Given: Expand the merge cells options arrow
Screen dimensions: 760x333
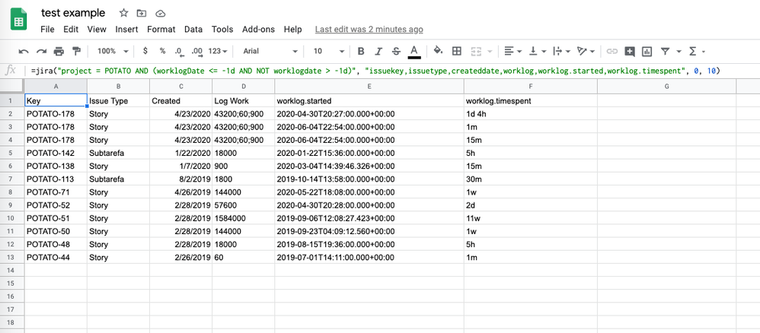Looking at the screenshot, I should point(489,51).
